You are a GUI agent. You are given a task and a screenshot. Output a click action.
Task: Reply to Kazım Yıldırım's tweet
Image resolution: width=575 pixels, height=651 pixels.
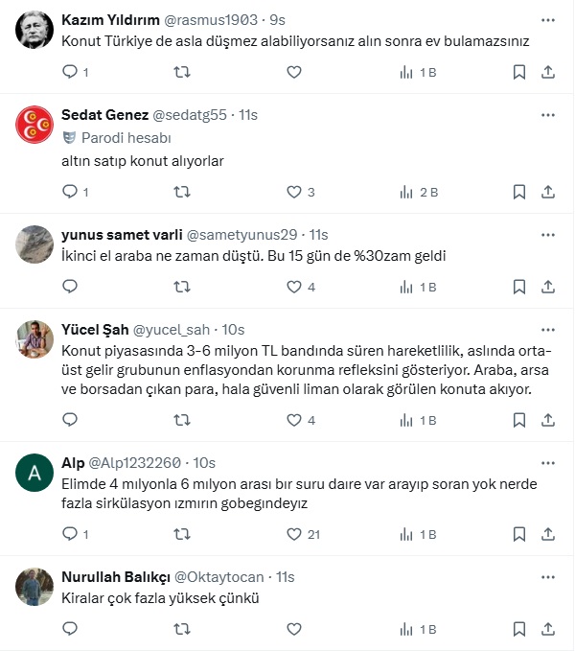pyautogui.click(x=69, y=72)
